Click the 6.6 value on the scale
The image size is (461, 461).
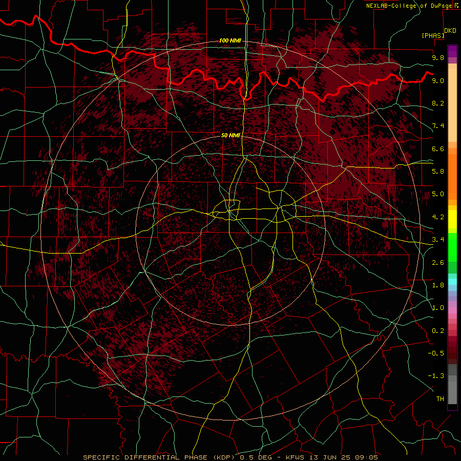(438, 149)
